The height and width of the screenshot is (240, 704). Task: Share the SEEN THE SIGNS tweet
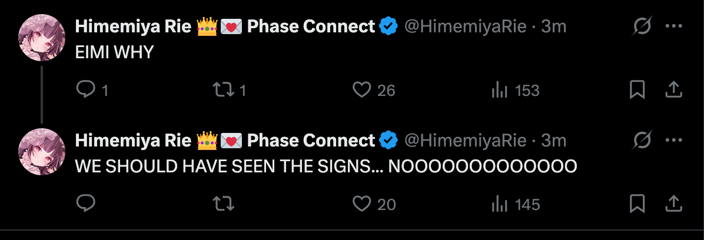[x=673, y=204]
